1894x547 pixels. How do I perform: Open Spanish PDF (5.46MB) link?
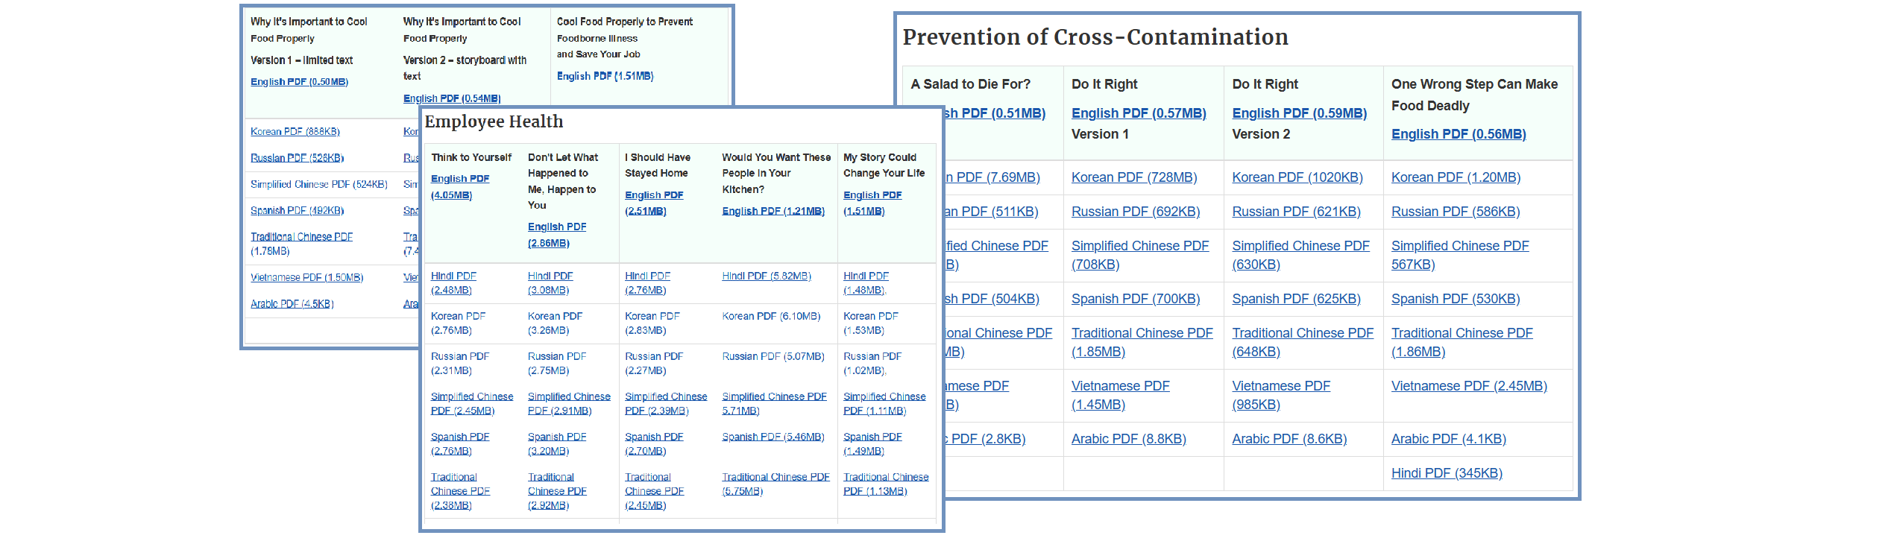click(x=773, y=437)
